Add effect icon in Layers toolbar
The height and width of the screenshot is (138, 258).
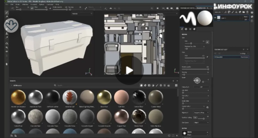tap(226, 12)
